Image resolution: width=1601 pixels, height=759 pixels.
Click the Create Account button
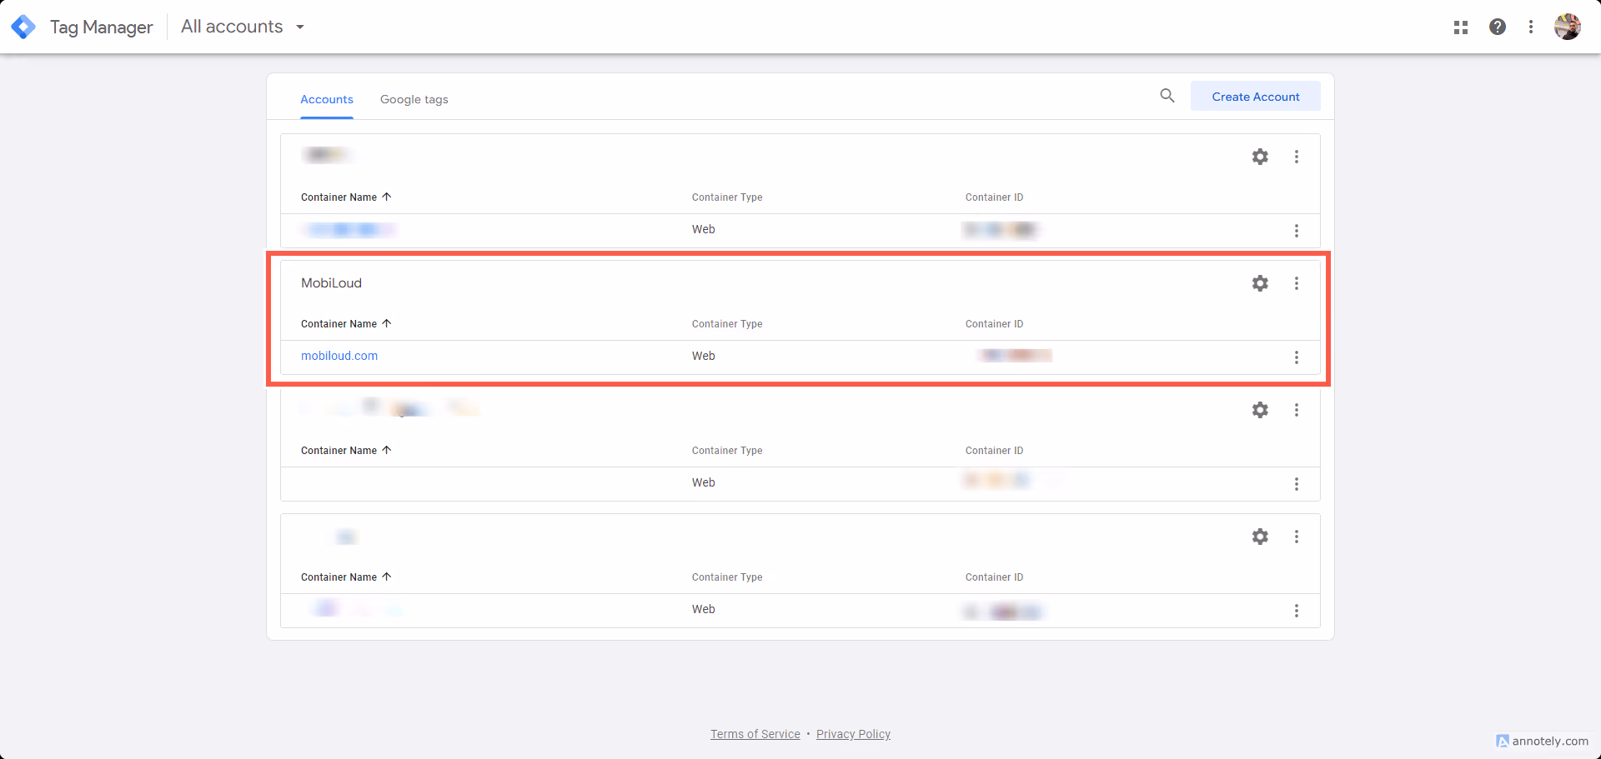point(1256,97)
